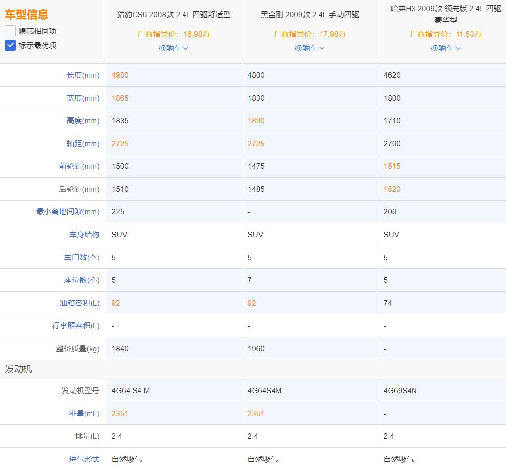This screenshot has width=506, height=468.
Task: Enable the 隐藏相同项 checkbox
Action: (x=9, y=30)
